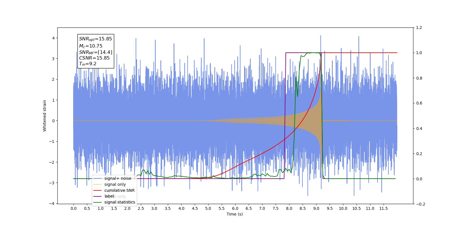Click the SNRMF=[14.4] annotation line
The height and width of the screenshot is (229, 459).
[x=96, y=52]
